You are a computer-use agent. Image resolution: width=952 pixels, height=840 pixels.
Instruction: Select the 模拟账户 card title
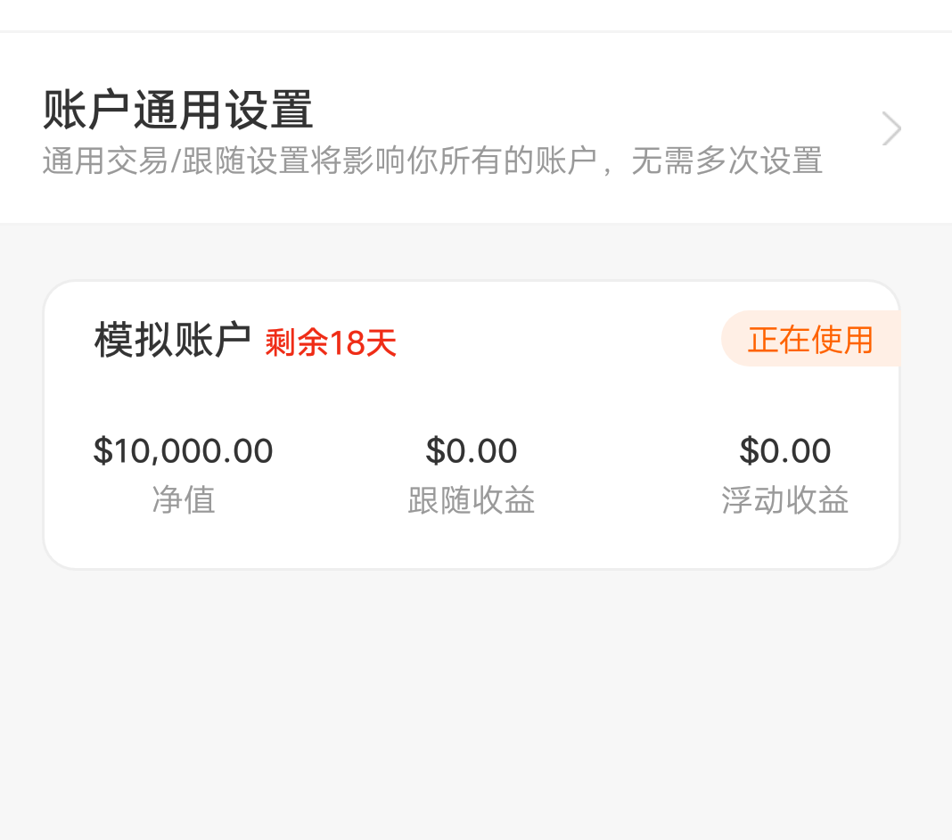point(172,340)
